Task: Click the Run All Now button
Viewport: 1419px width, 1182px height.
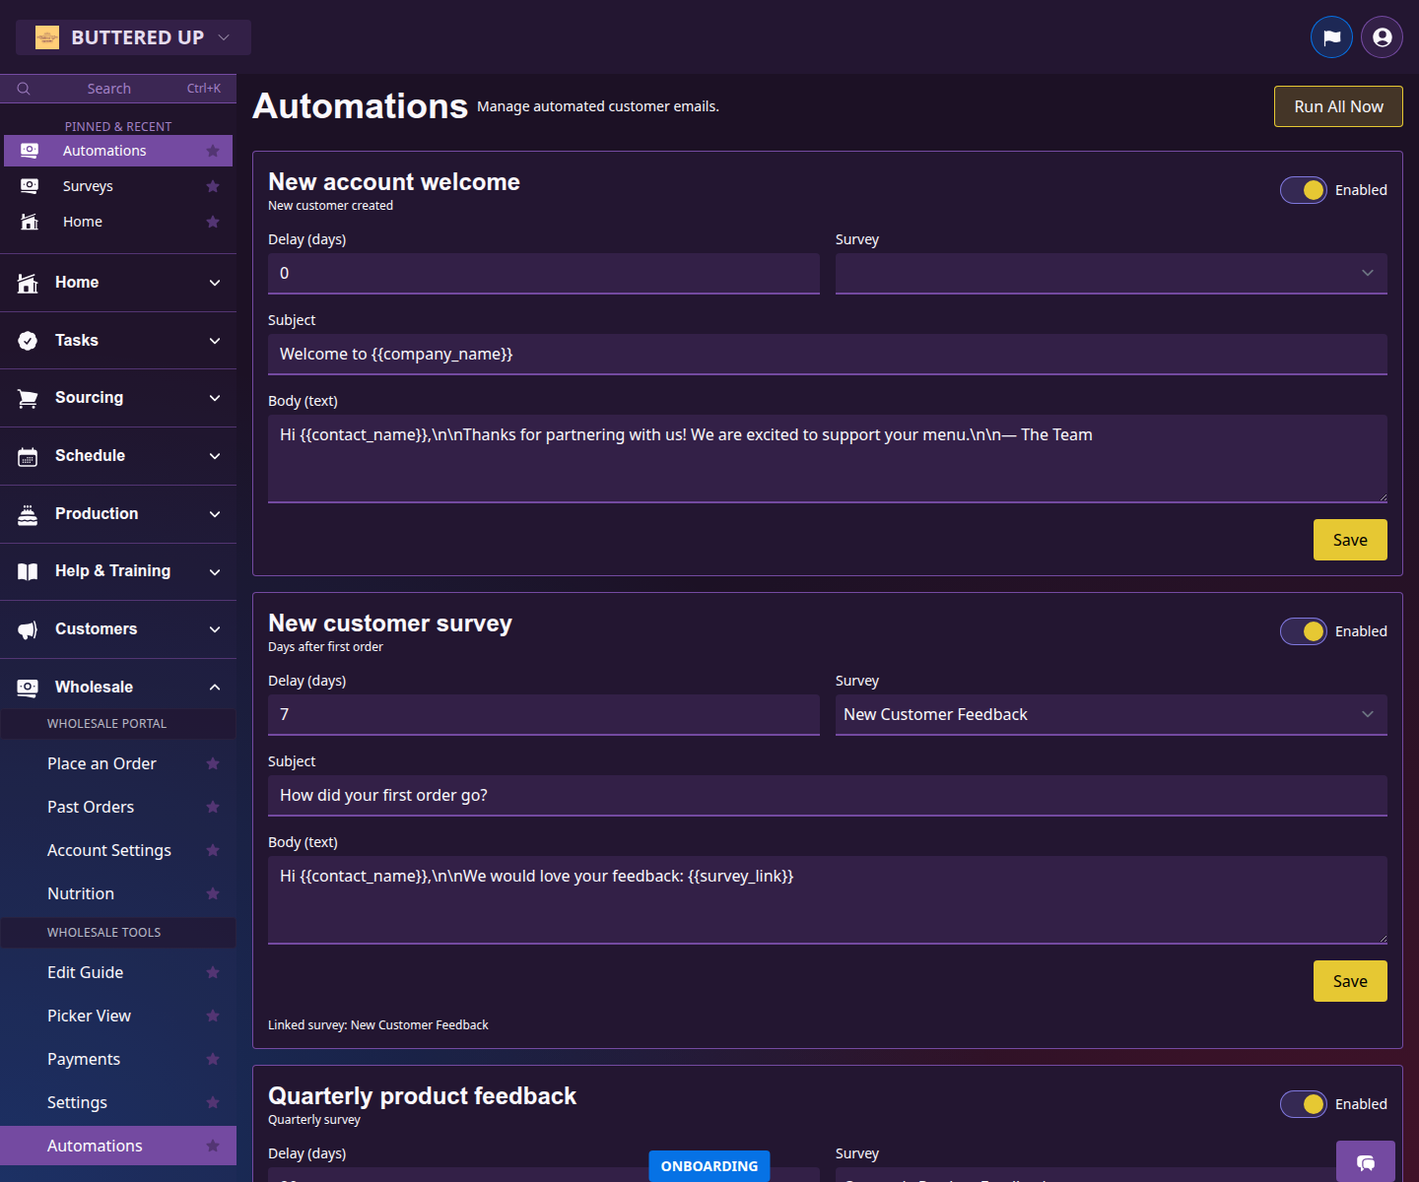Action: tap(1337, 105)
